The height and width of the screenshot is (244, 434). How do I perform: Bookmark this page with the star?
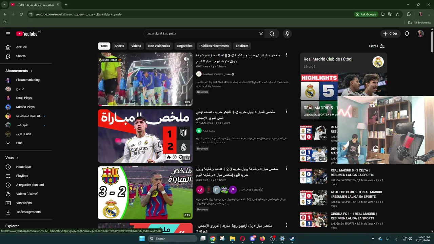coord(397,14)
